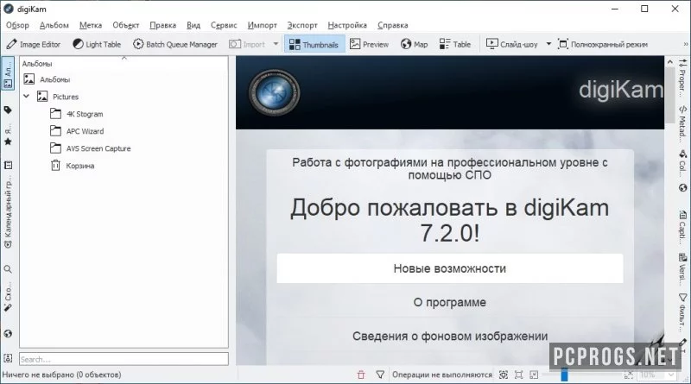Open the Metadata tab in right sidebar
The image size is (691, 384).
683,123
